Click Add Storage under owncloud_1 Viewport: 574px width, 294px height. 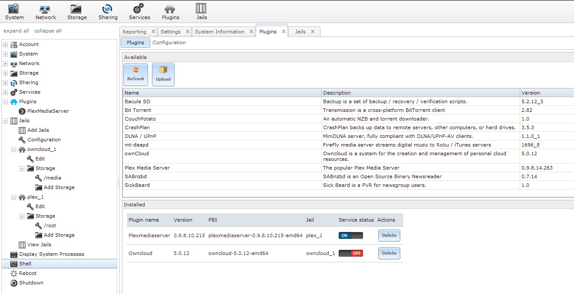pos(55,187)
